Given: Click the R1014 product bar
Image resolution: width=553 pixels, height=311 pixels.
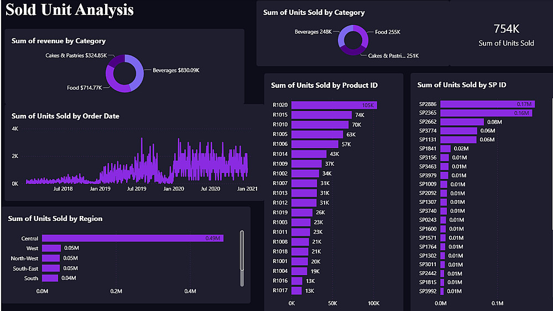Looking at the screenshot, I should [309, 154].
